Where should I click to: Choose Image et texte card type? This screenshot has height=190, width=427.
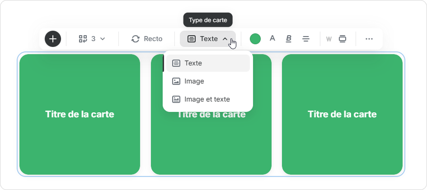pyautogui.click(x=207, y=99)
